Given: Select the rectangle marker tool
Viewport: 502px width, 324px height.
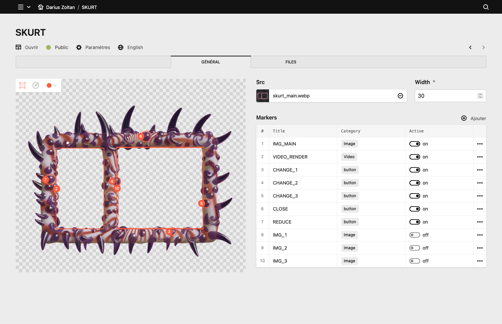Looking at the screenshot, I should coord(22,85).
